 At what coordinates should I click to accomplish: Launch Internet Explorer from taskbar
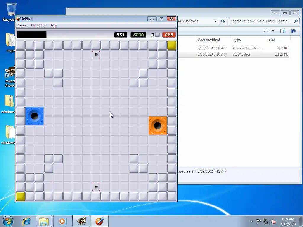coord(26,221)
